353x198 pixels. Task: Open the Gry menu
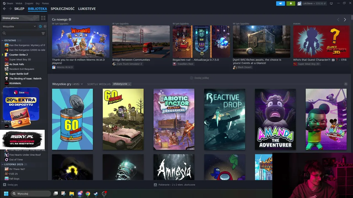[x=38, y=3]
